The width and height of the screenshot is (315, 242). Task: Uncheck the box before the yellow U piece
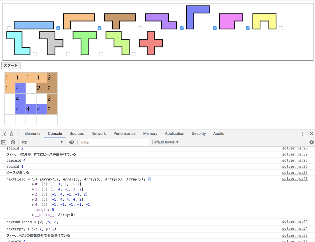[248, 28]
